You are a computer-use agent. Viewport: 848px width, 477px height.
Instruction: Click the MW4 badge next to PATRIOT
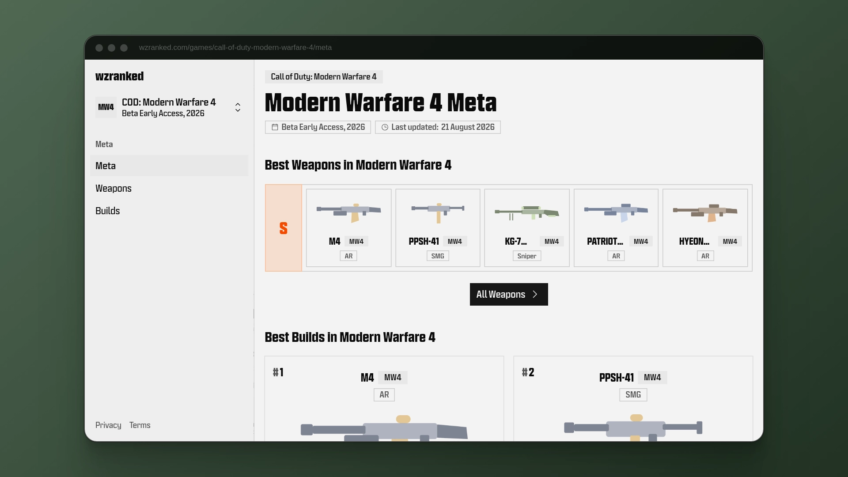click(x=641, y=241)
